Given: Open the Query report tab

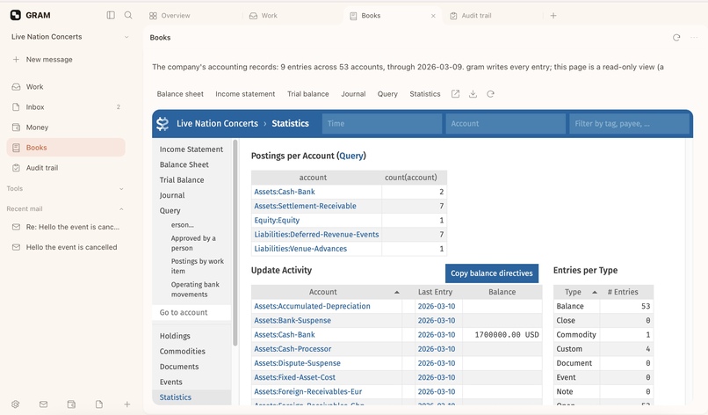Looking at the screenshot, I should coord(387,94).
